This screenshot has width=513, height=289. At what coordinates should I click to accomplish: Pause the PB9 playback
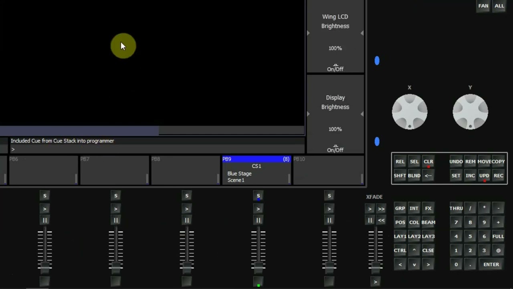pos(258,220)
